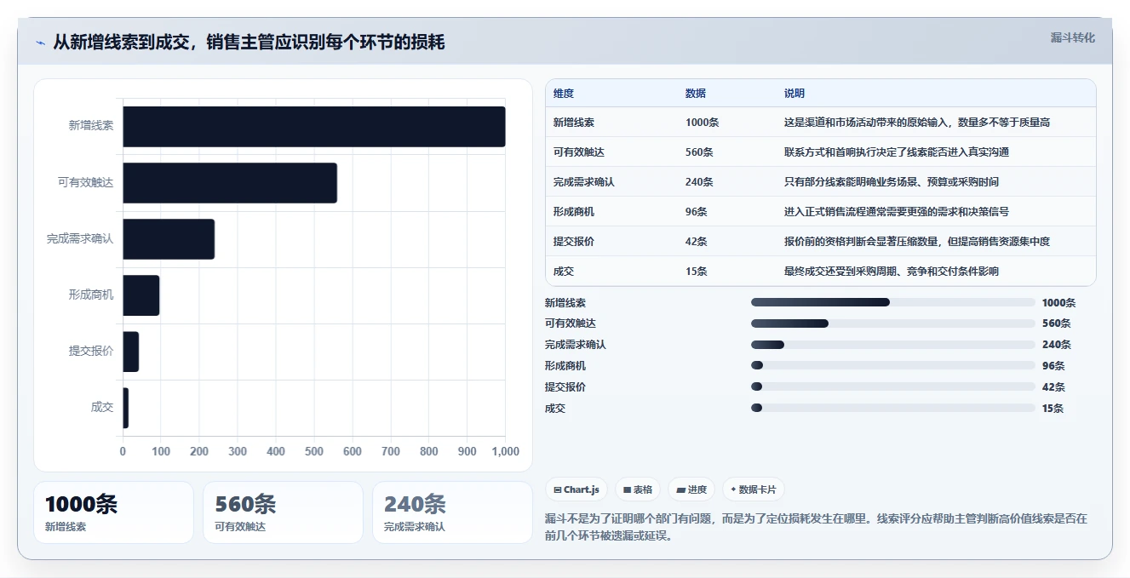This screenshot has height=578, width=1130.
Task: Click the 完成需求确认 progress bar showing 240条
Action: tap(893, 345)
